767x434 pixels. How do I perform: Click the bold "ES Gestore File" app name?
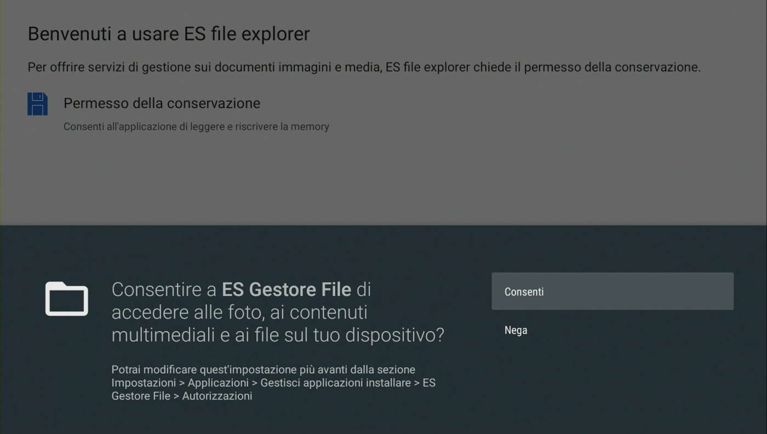pos(286,290)
